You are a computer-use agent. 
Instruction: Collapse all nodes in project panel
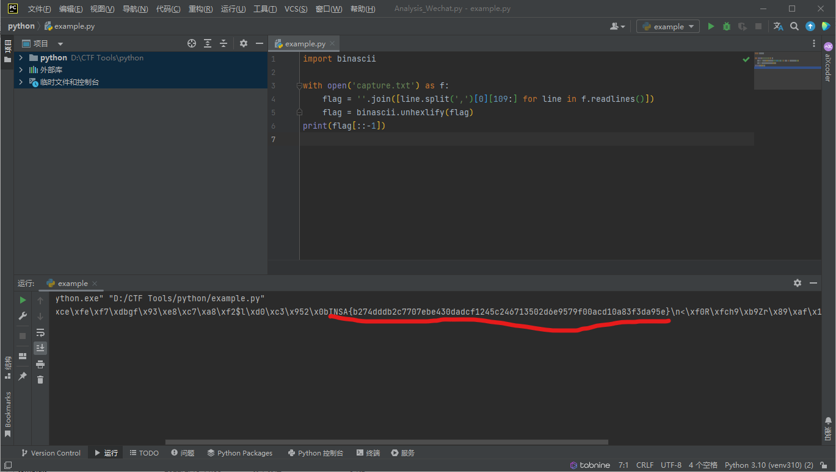224,43
